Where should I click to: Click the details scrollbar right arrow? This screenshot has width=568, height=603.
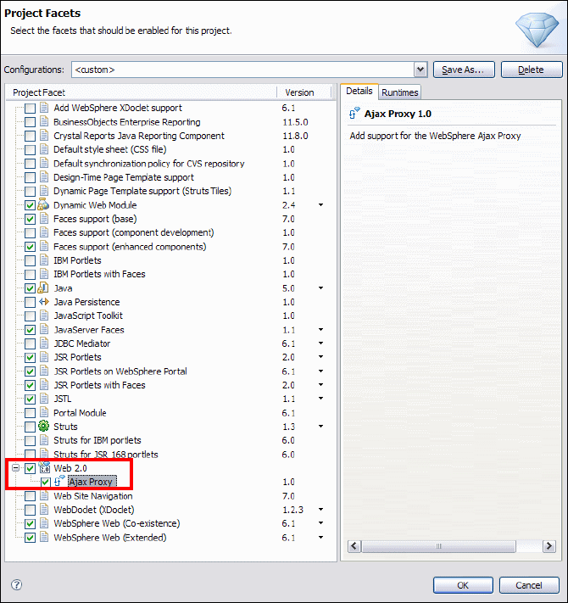(x=549, y=546)
